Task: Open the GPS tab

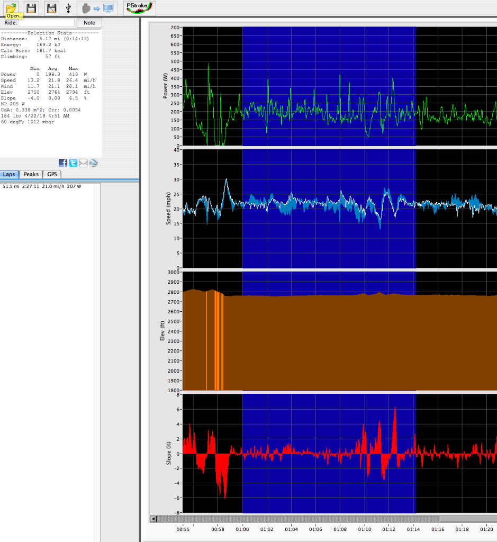Action: click(x=52, y=175)
